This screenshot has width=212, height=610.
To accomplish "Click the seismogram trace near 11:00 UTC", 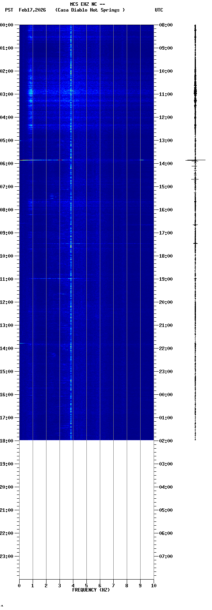I will pyautogui.click(x=195, y=92).
